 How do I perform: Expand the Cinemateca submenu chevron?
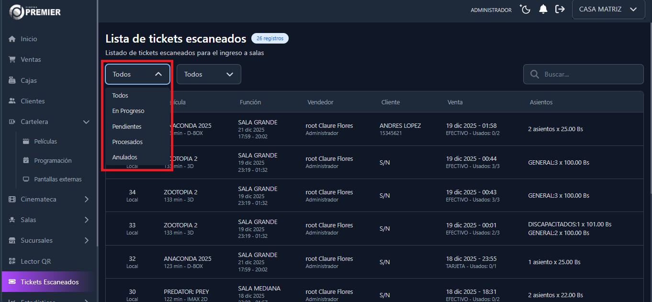coord(86,199)
